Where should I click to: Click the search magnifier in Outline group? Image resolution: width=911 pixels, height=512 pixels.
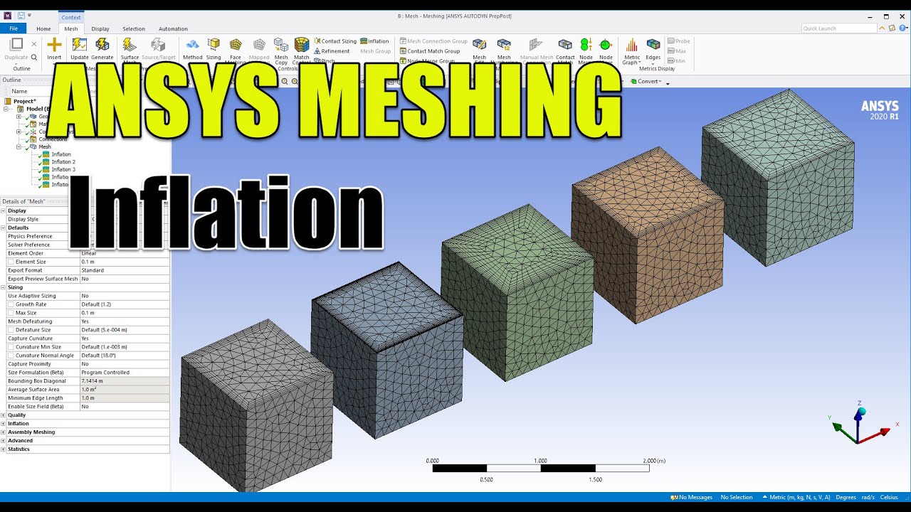click(33, 57)
